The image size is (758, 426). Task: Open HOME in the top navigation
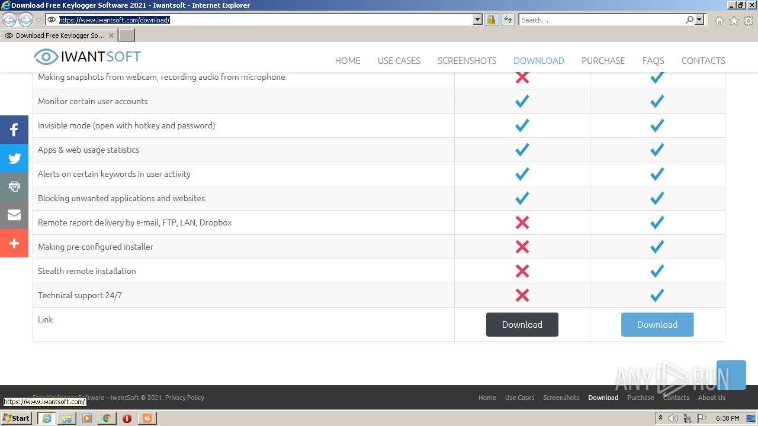coord(348,60)
